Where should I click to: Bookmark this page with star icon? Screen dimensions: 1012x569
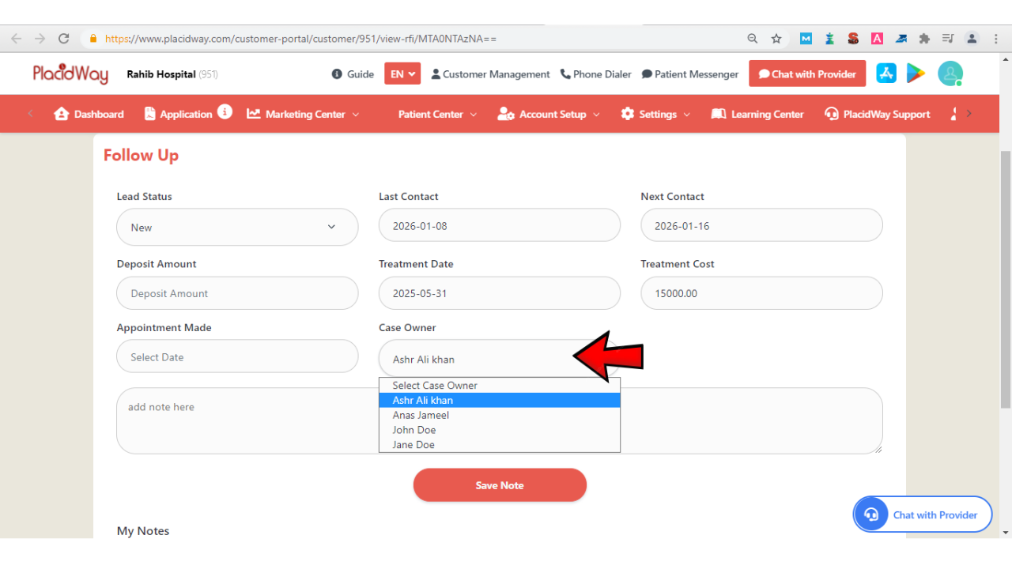tap(776, 39)
